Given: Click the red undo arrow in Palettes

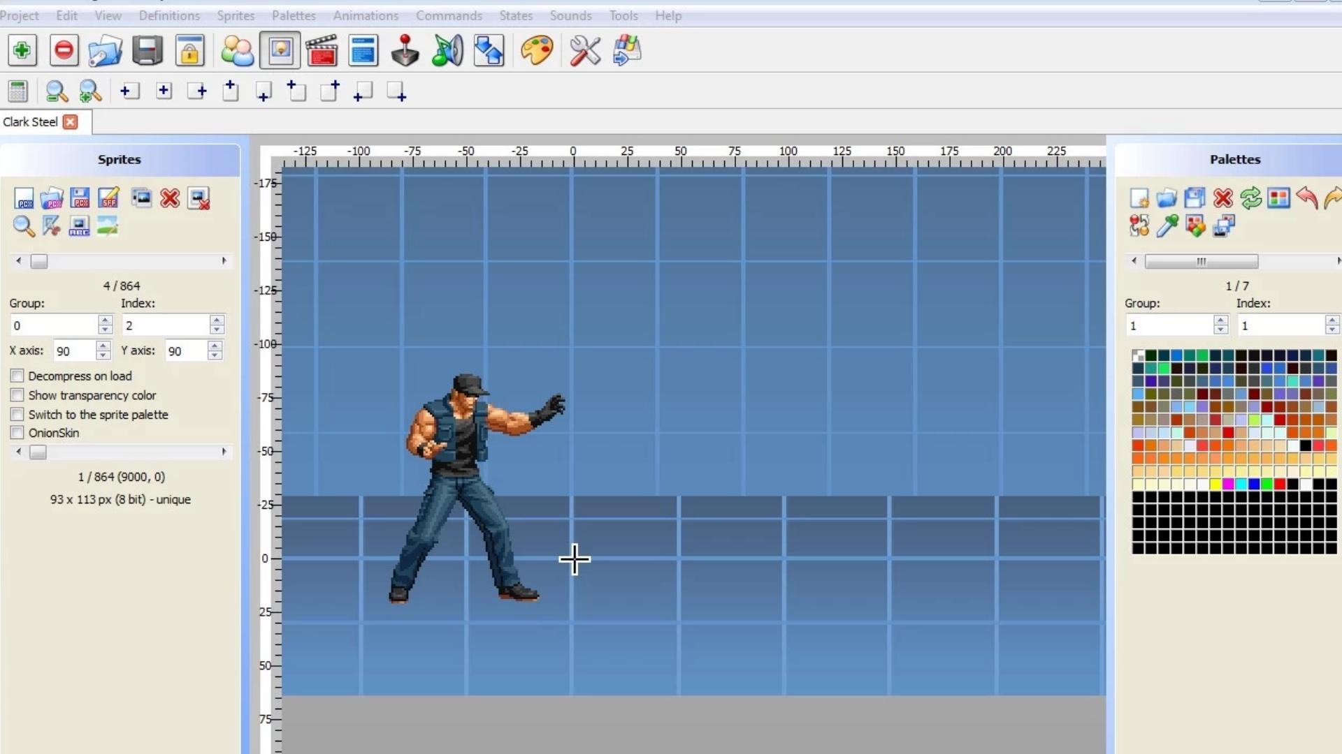Looking at the screenshot, I should point(1306,198).
